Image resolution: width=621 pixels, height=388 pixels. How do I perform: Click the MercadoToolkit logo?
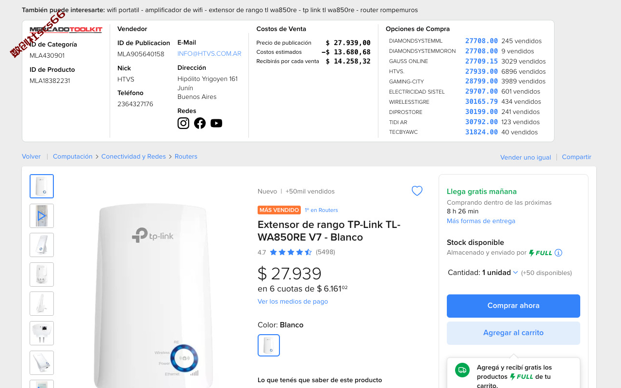coord(66,30)
